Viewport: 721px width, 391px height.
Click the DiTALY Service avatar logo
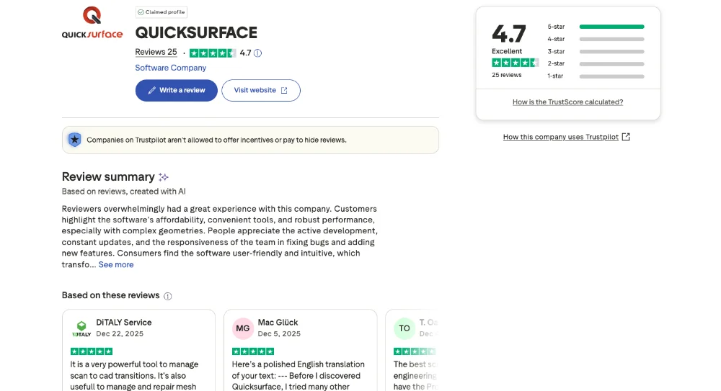81,328
